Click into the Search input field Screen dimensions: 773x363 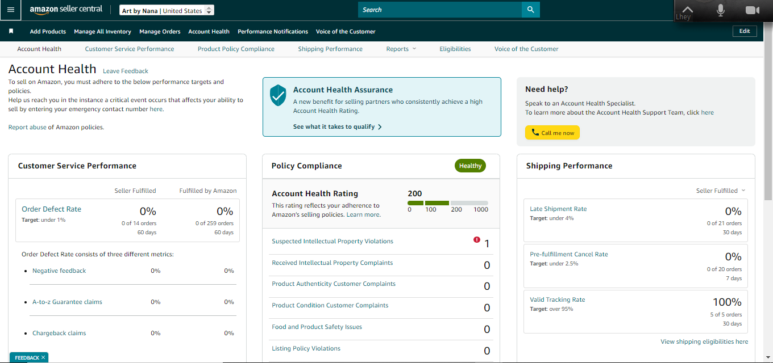tap(440, 10)
